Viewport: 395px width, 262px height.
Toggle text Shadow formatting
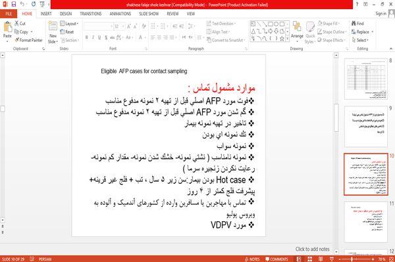point(106,37)
